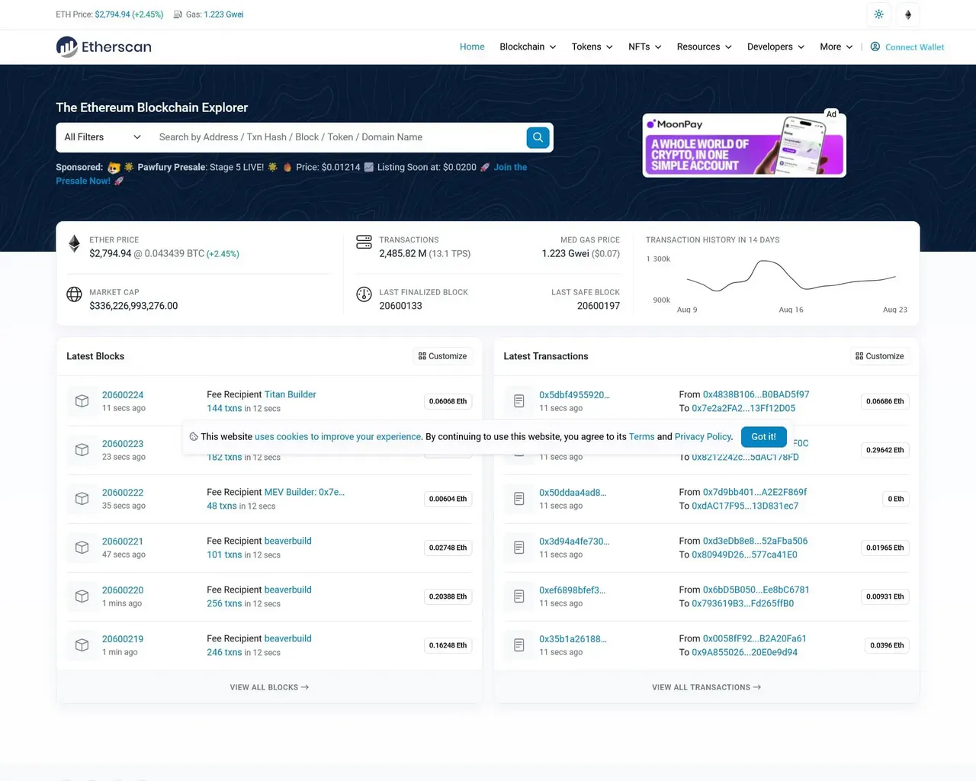This screenshot has height=781, width=976.
Task: Click the document icon for transaction 0x50ddaa4ad8
Action: point(518,499)
